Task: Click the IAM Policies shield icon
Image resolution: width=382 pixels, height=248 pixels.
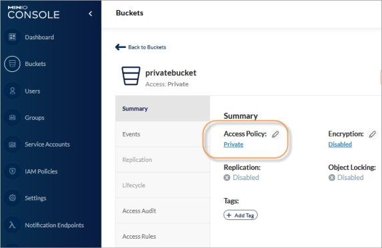Action: [12, 171]
